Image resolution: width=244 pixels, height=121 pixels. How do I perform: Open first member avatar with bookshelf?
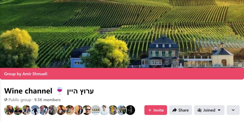tap(9, 110)
